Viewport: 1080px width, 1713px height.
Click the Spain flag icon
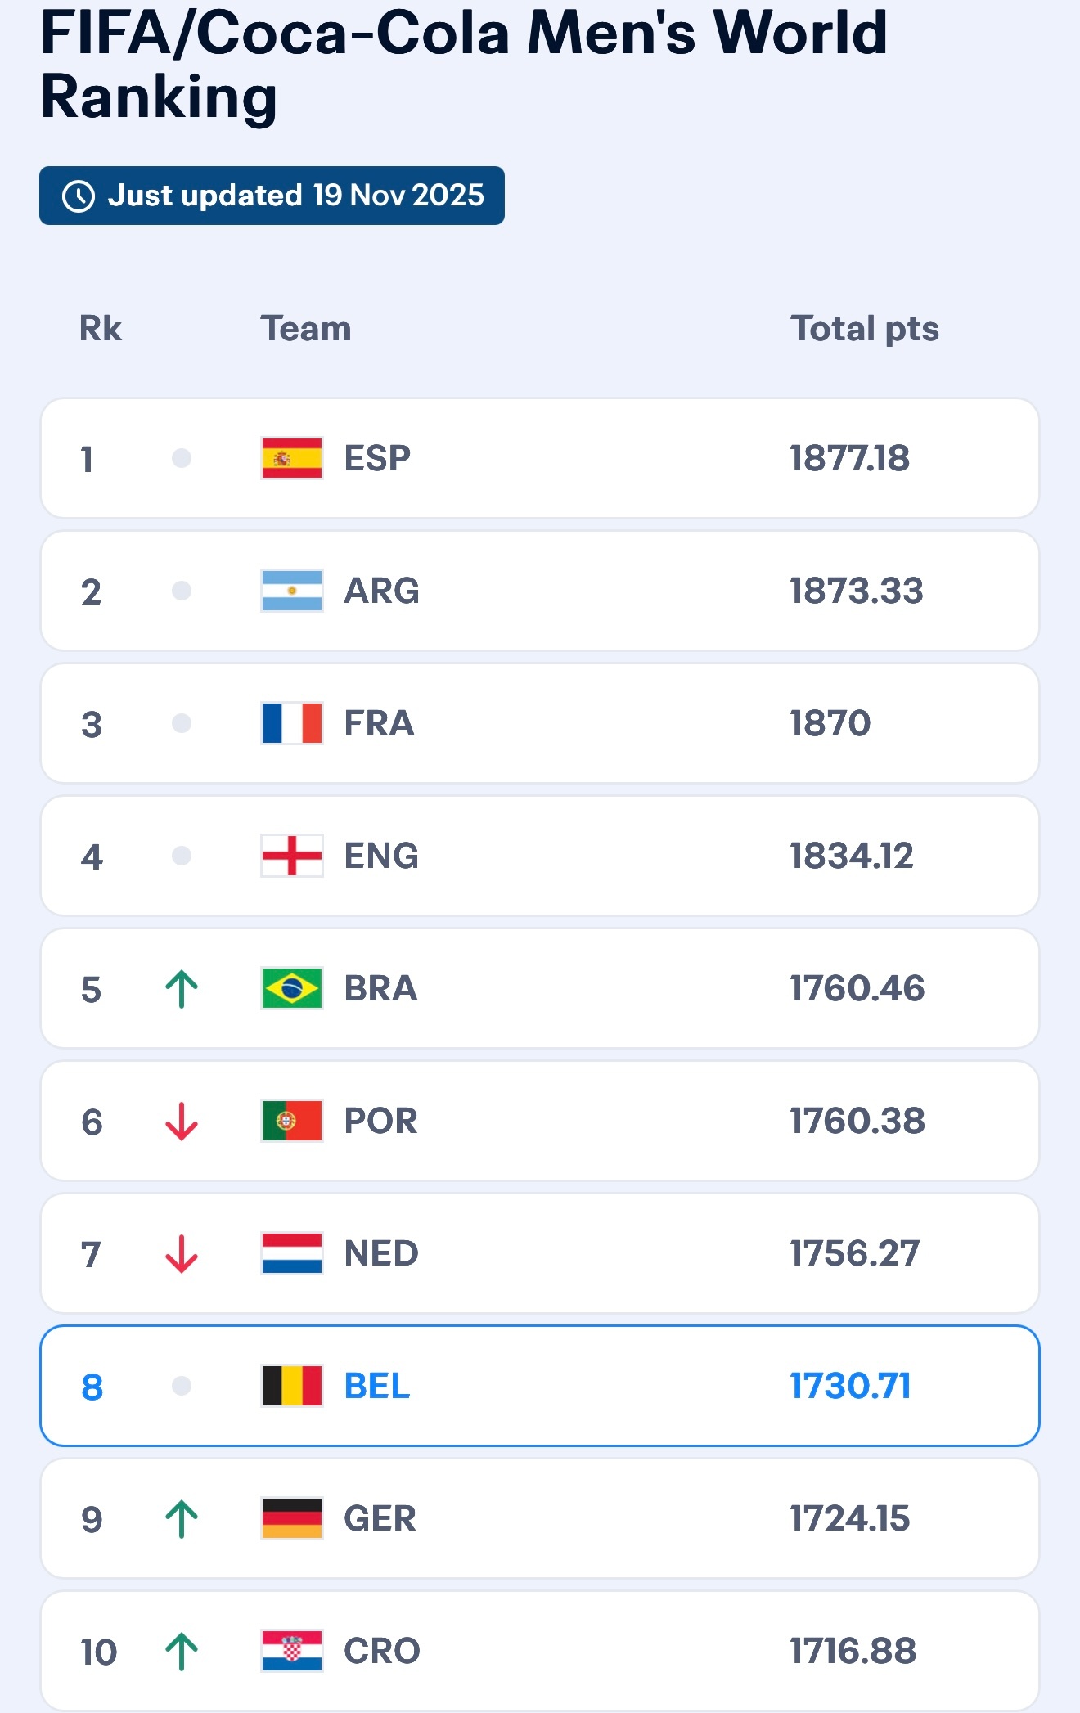tap(291, 458)
